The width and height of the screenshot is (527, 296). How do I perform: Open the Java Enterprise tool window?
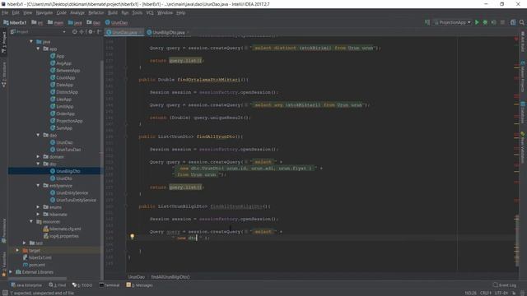pyautogui.click(x=26, y=285)
